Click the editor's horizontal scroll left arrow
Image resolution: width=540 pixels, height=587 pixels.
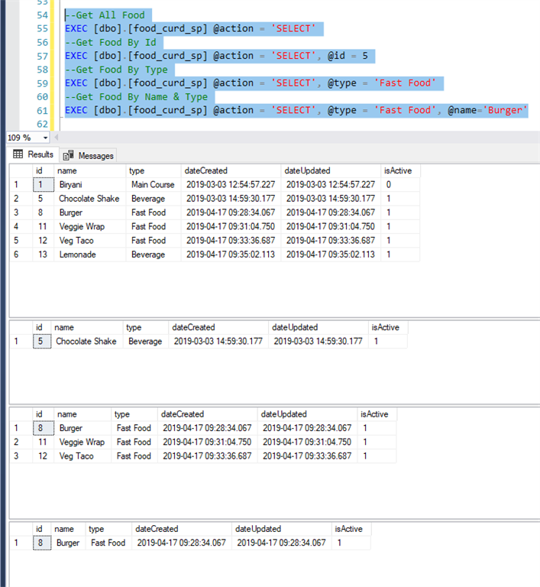point(57,138)
